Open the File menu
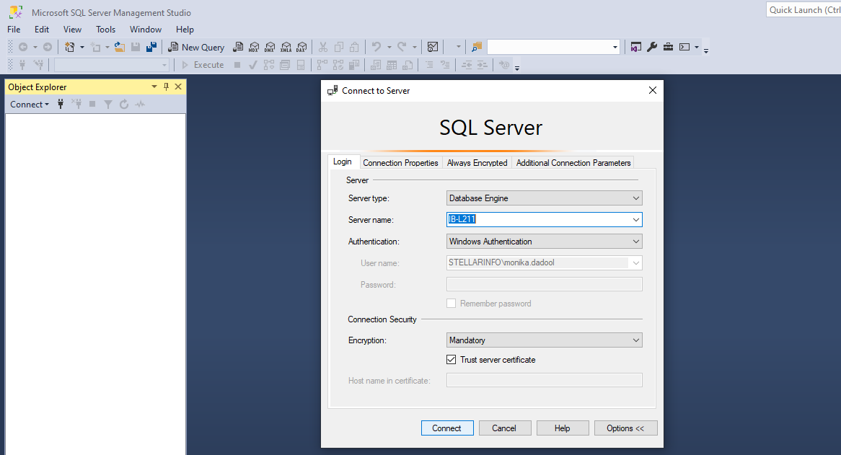Screen dimensions: 841x455 coord(14,30)
